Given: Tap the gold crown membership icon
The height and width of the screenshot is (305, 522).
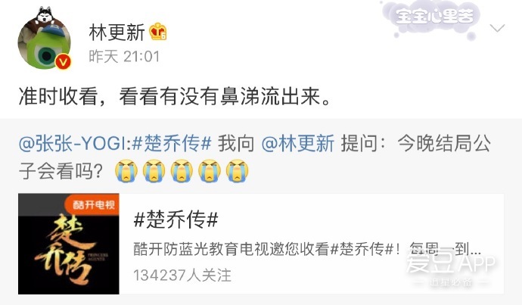Looking at the screenshot, I should click(x=158, y=33).
